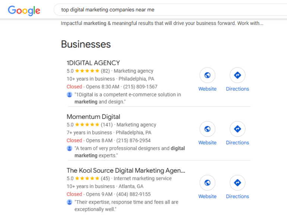This screenshot has height=217, width=287.
Task: Click the (141) review count for Momentum Digital
Action: [107, 125]
